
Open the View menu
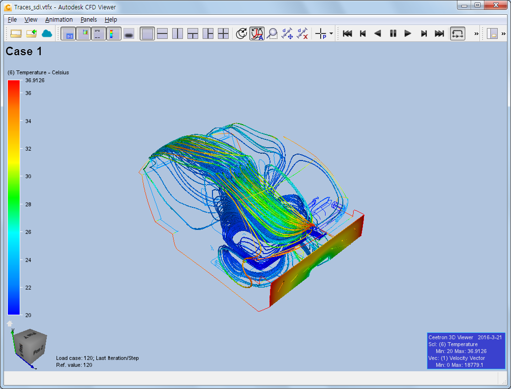31,20
